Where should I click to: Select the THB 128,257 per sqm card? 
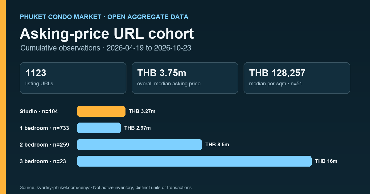297,78
